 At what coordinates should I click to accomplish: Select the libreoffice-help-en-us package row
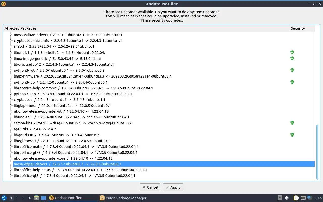pyautogui.click(x=164, y=170)
